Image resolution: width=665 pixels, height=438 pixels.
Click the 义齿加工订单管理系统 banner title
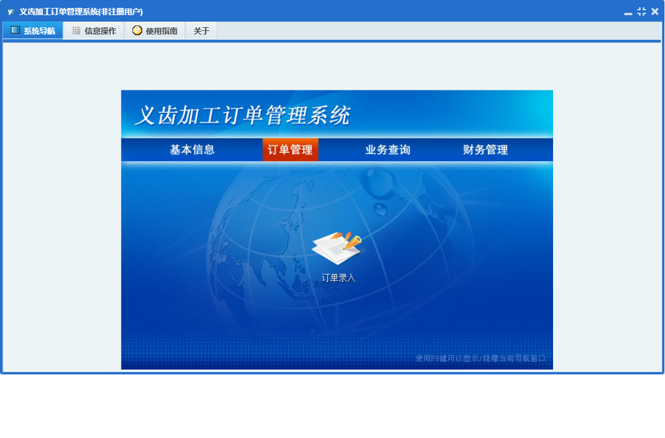pos(242,115)
